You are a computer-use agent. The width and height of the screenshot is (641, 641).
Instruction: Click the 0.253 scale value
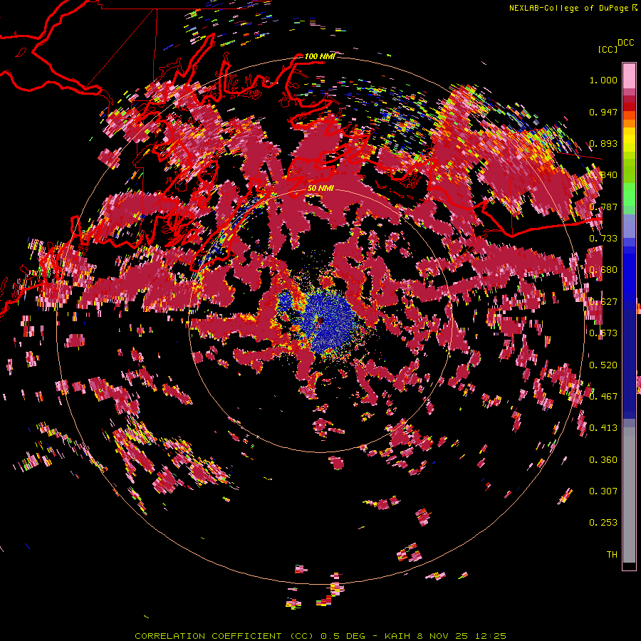(603, 523)
